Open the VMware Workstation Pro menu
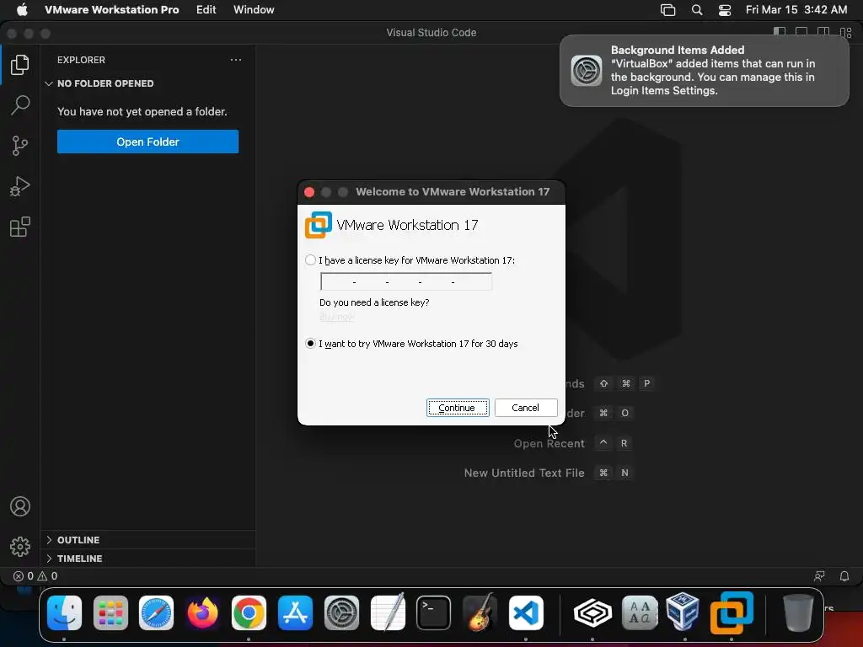 pyautogui.click(x=112, y=9)
